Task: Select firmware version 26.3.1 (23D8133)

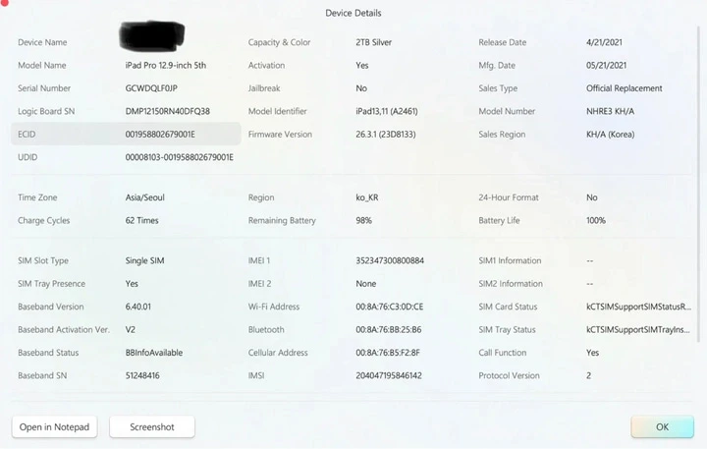Action: point(386,134)
